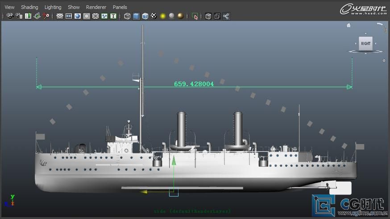This screenshot has width=390, height=219.
Task: Toggle X-Ray display mode
Action: [x=208, y=16]
